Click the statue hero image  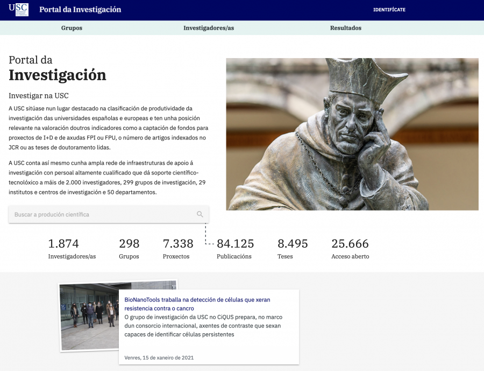352,134
